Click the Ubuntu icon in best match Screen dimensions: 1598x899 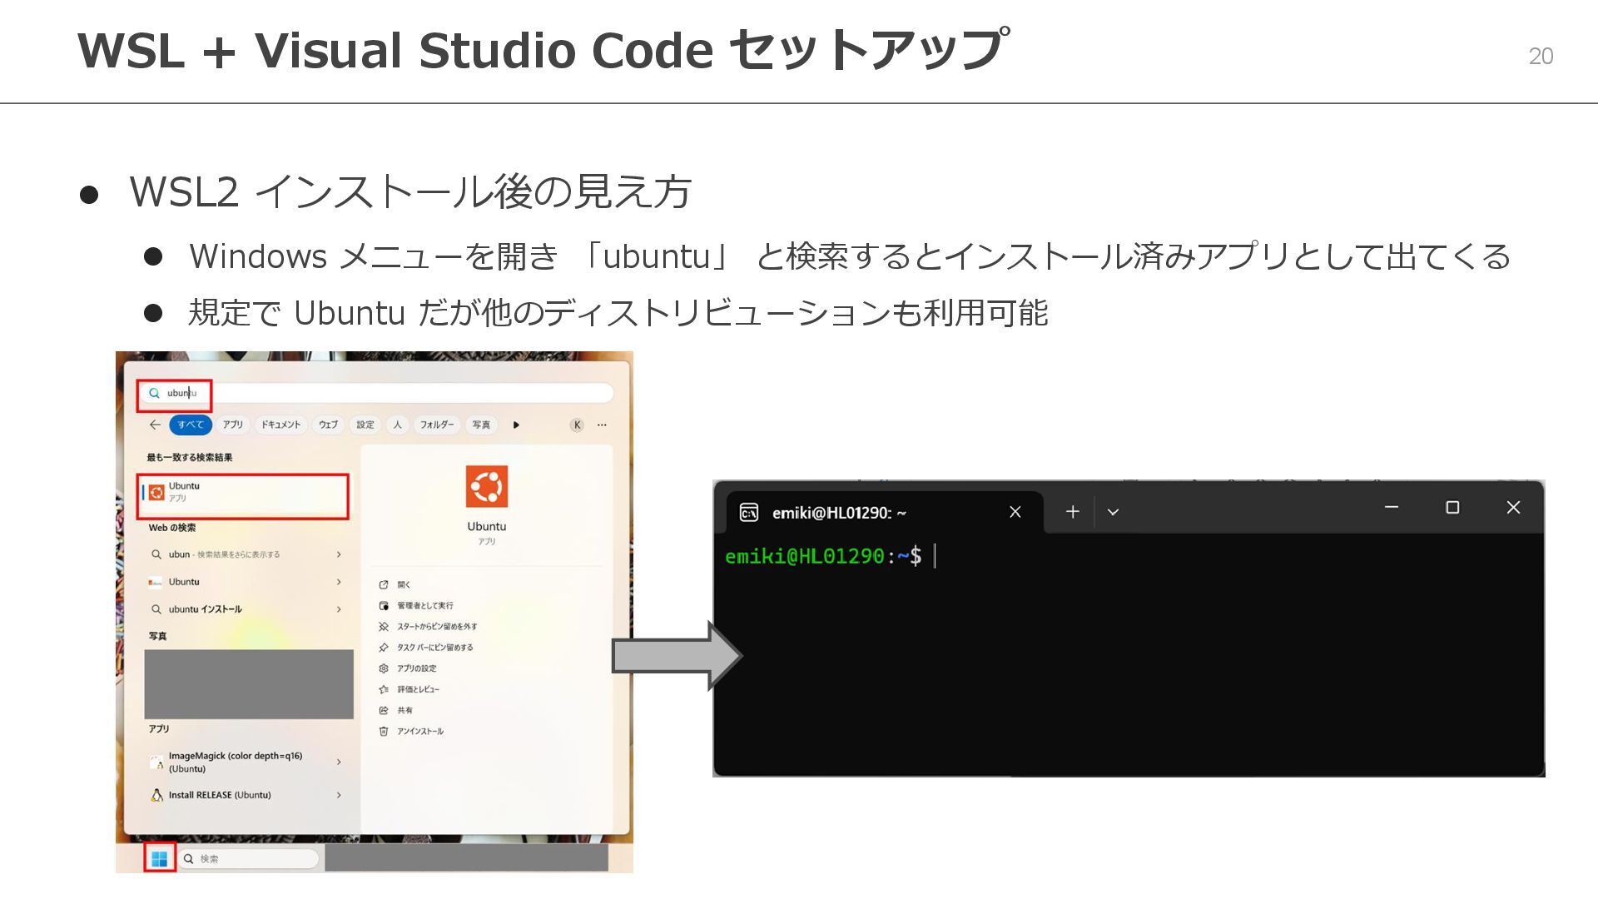(x=156, y=492)
